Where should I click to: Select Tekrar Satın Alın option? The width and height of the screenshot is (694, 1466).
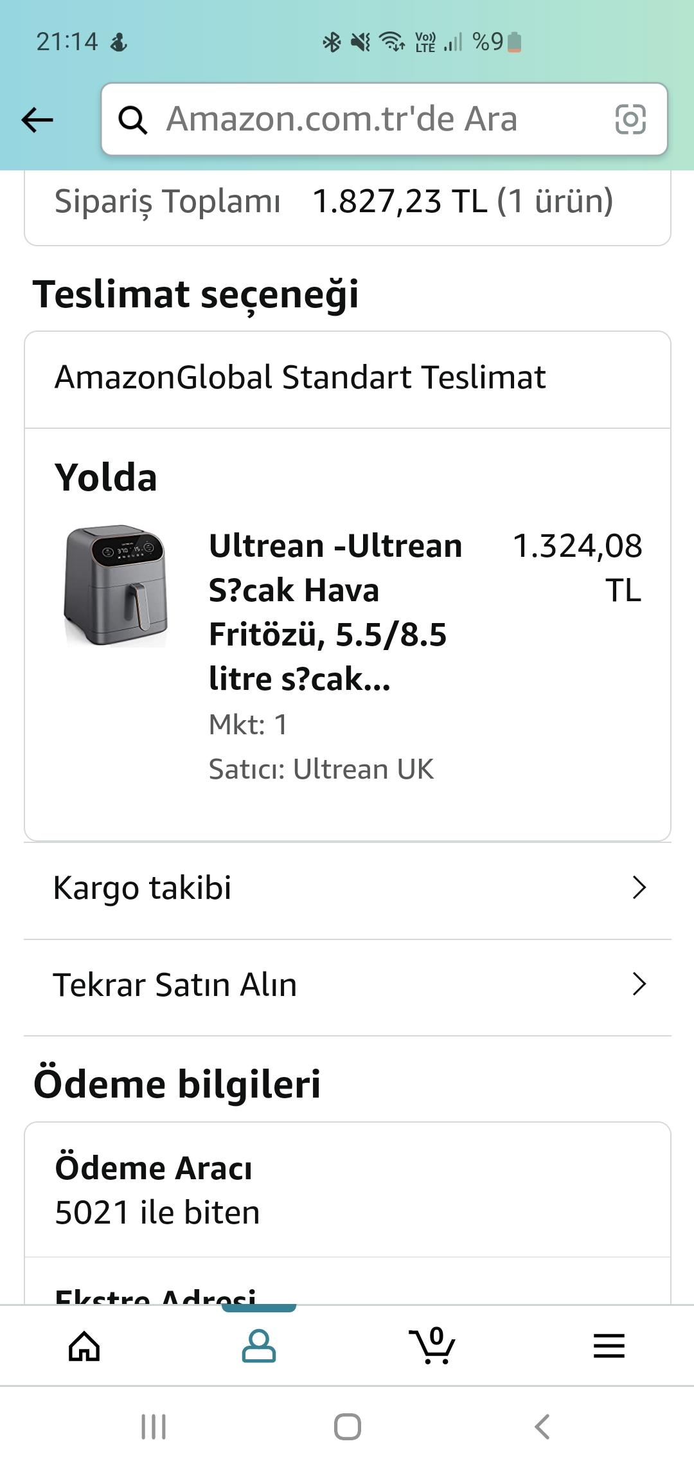coord(175,984)
